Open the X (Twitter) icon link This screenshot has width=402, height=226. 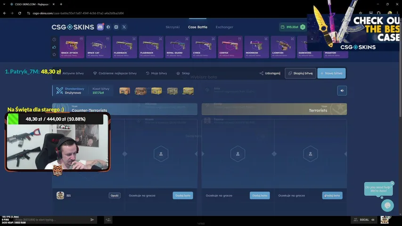click(x=124, y=27)
